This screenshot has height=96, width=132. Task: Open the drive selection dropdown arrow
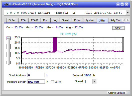128,13
